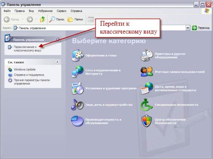
Task: Click the Прочие параметры gear icon
Action: pos(10,80)
